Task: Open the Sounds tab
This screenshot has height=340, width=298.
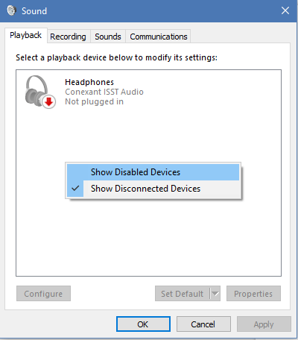Action: tap(108, 37)
